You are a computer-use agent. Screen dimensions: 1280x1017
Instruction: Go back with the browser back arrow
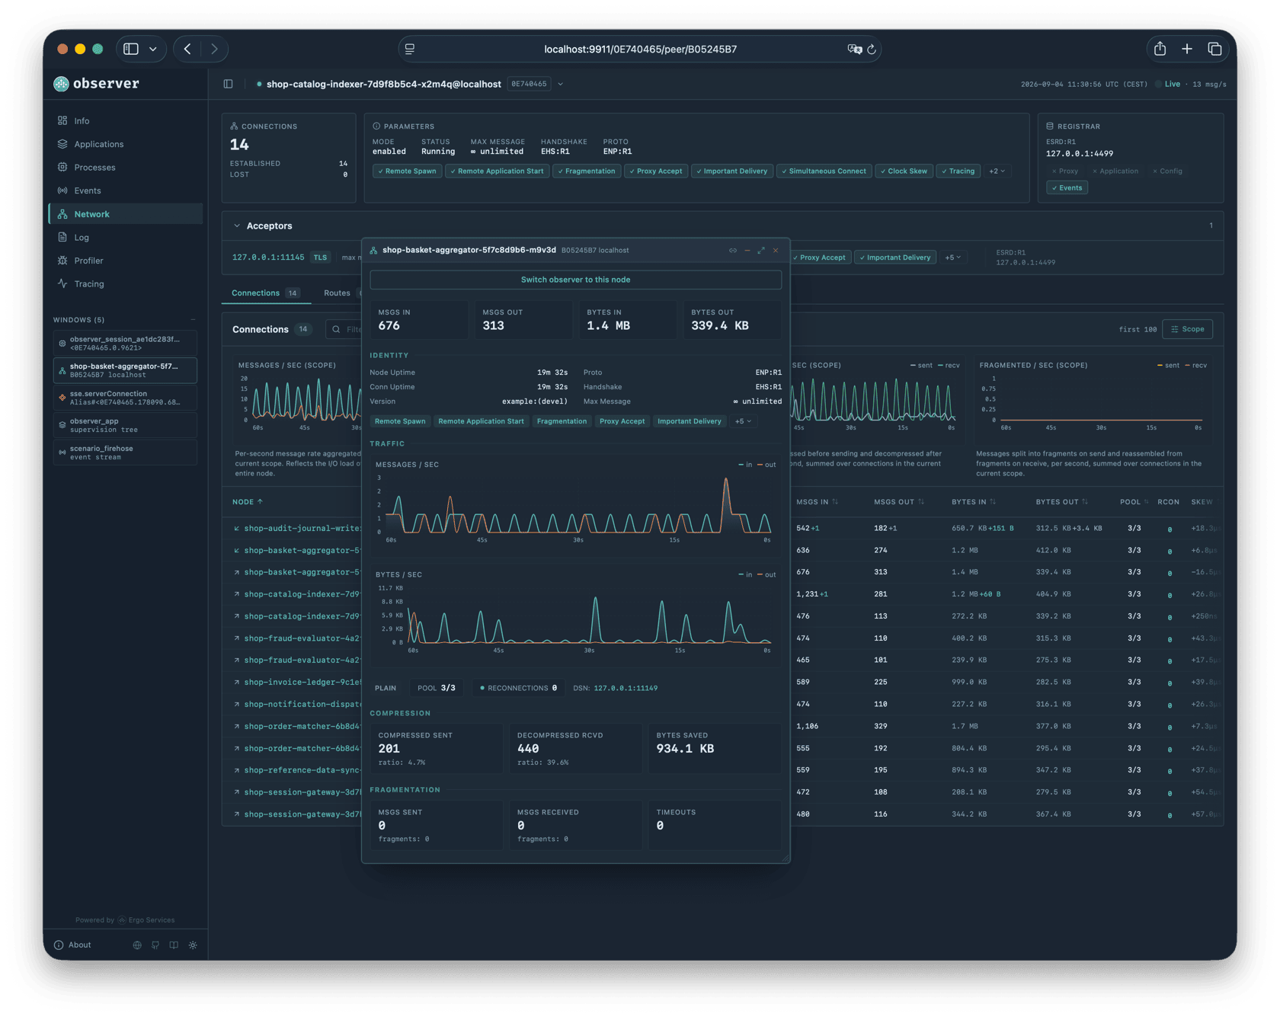187,49
